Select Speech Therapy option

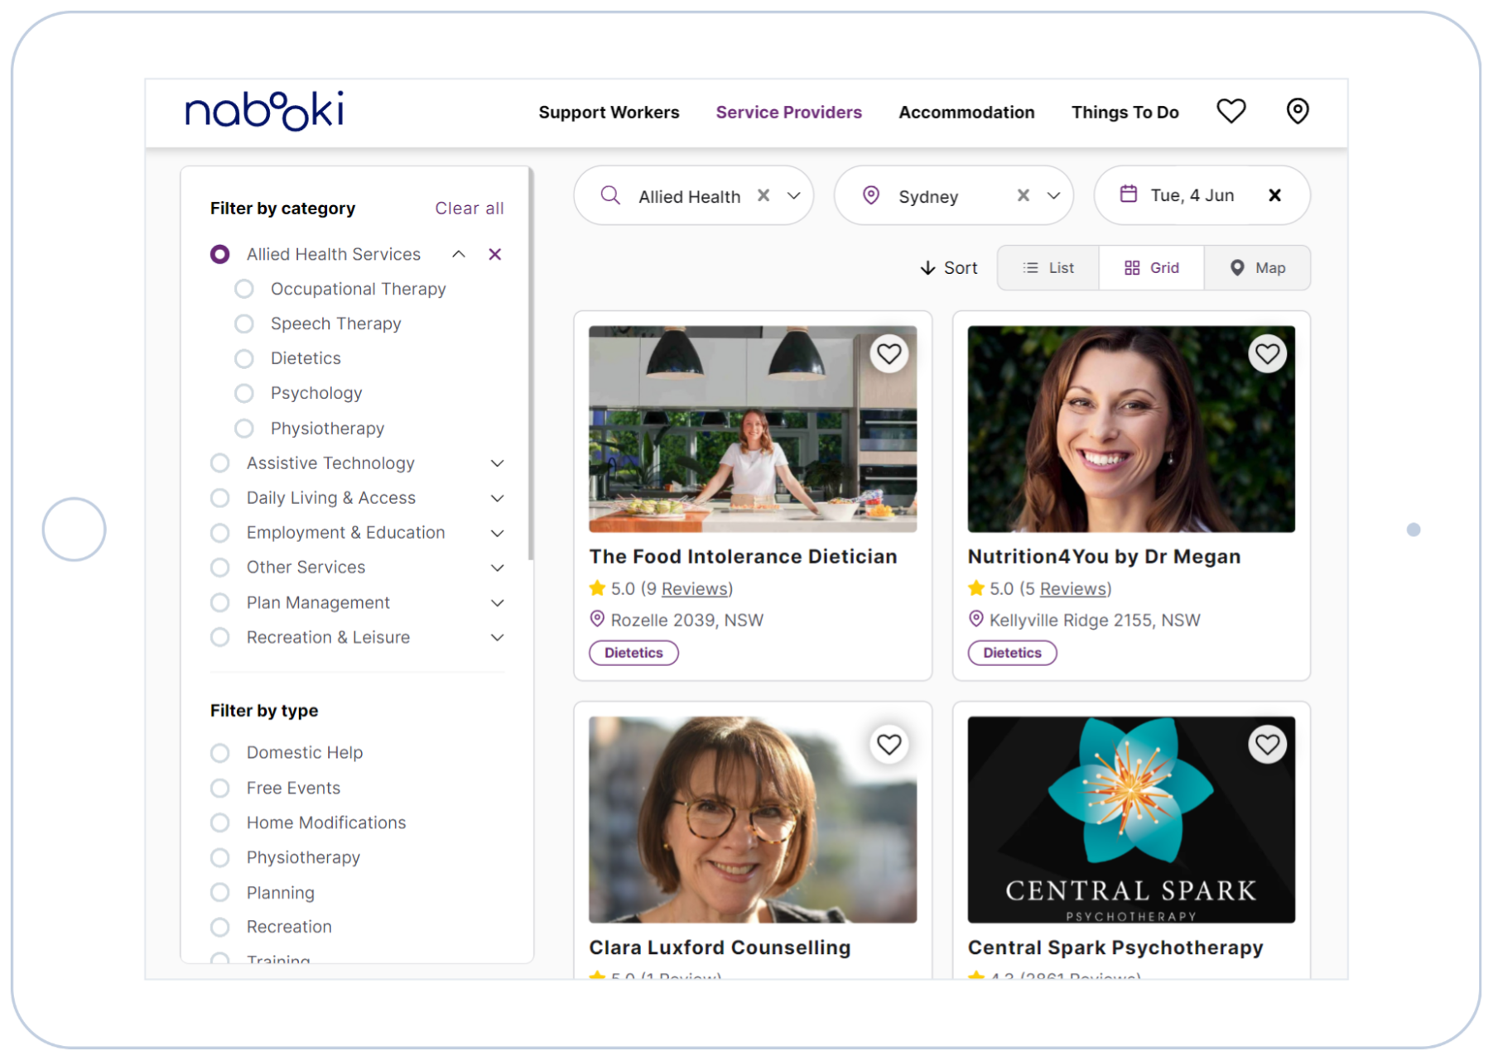pos(243,324)
